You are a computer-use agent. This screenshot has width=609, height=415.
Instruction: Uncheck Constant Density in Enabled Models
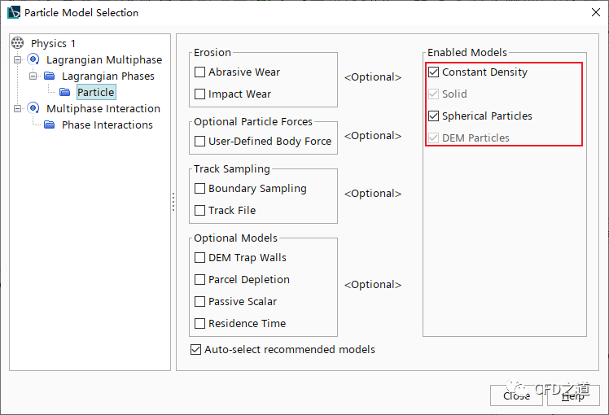point(434,72)
